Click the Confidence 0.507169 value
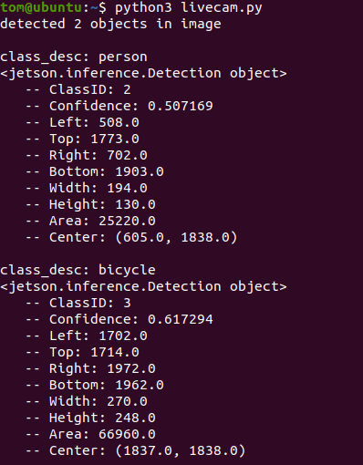This screenshot has height=465, width=363. tap(181, 106)
